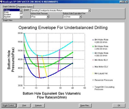
Task: Click the Open Files button
Action: (85, 105)
